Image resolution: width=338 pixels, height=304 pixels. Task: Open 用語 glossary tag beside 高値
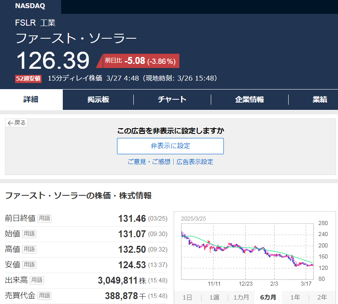(29, 249)
